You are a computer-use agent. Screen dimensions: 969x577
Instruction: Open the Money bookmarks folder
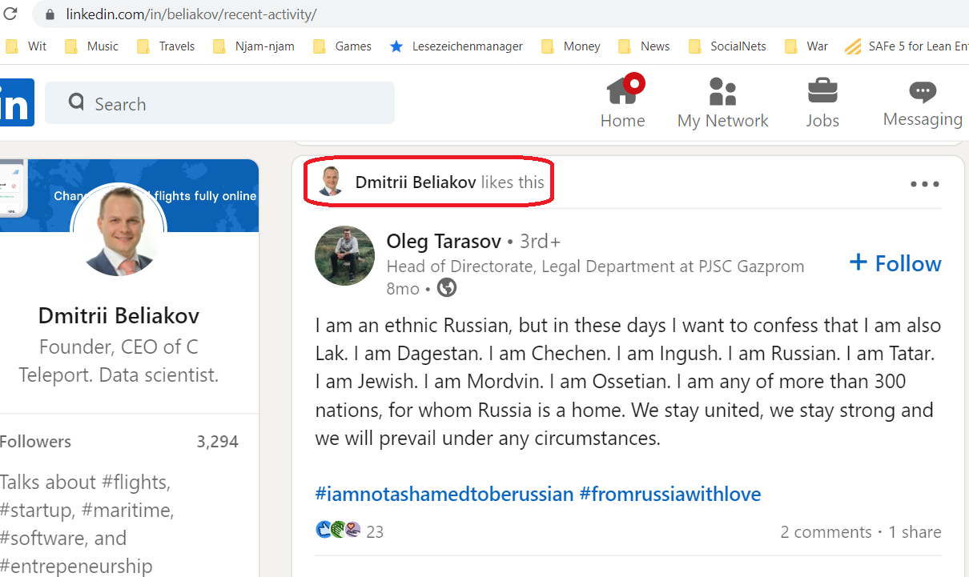tap(571, 46)
